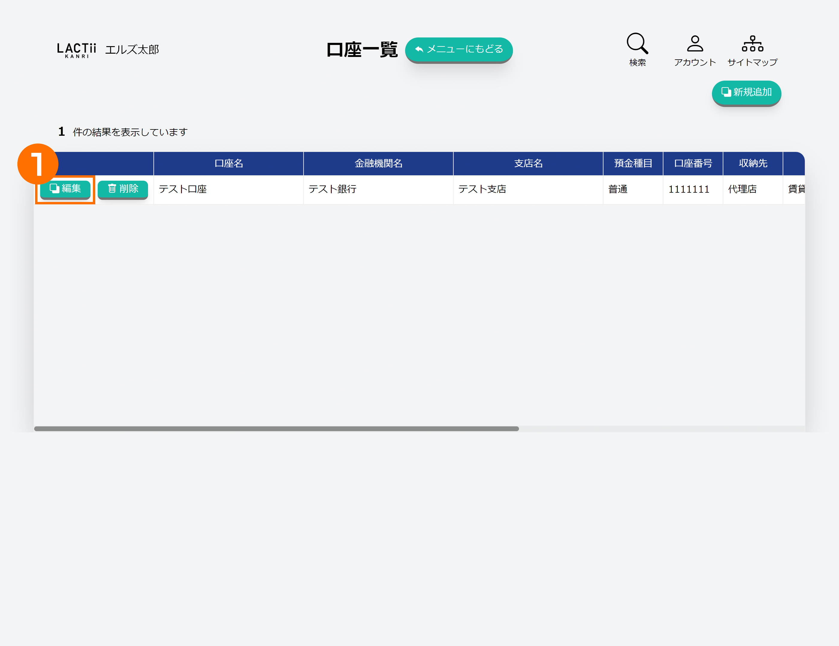The height and width of the screenshot is (646, 839).
Task: Select the テスト口座 account name cell
Action: [183, 189]
